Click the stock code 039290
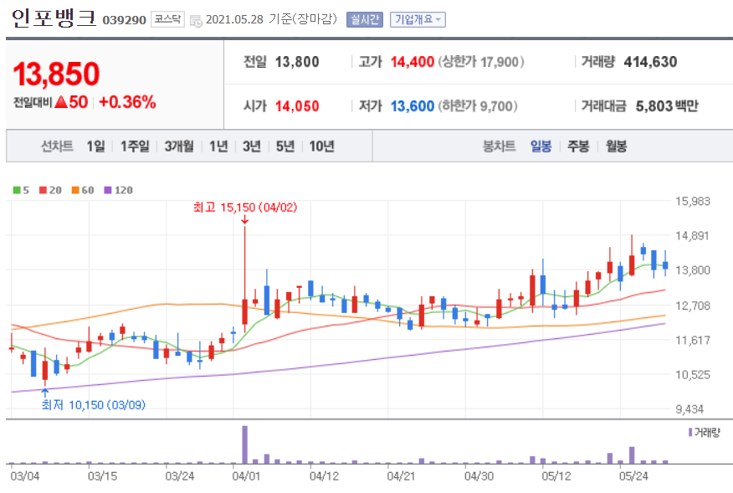The width and height of the screenshot is (733, 493). (125, 20)
